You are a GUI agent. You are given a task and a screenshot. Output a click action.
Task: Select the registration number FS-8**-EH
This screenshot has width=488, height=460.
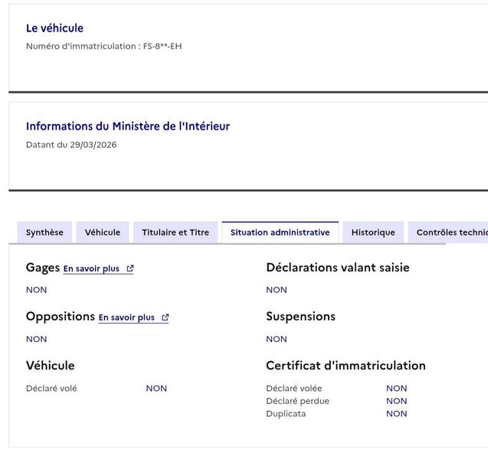click(162, 46)
